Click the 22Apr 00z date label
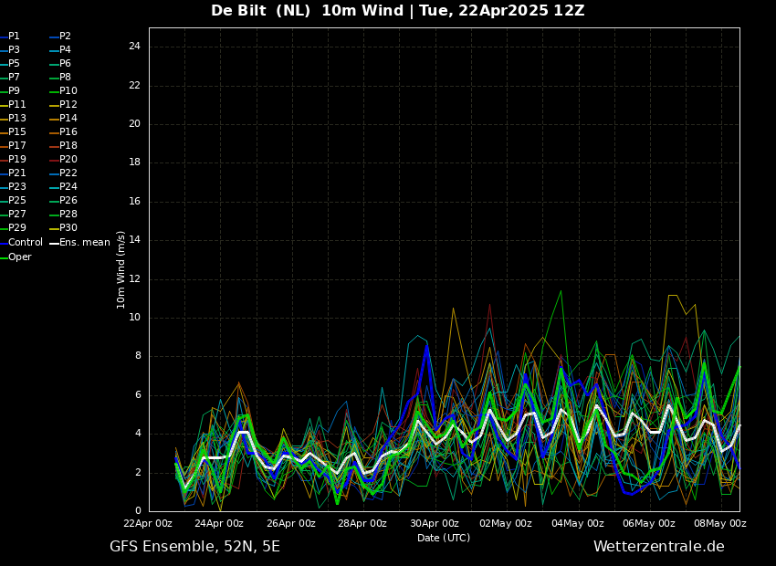The image size is (776, 566). pos(148,524)
